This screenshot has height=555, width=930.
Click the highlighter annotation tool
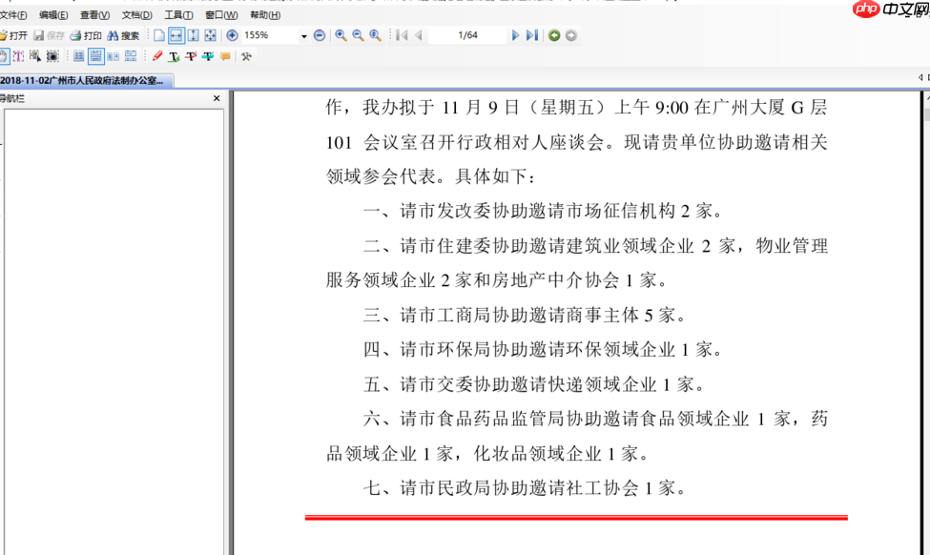coord(210,56)
